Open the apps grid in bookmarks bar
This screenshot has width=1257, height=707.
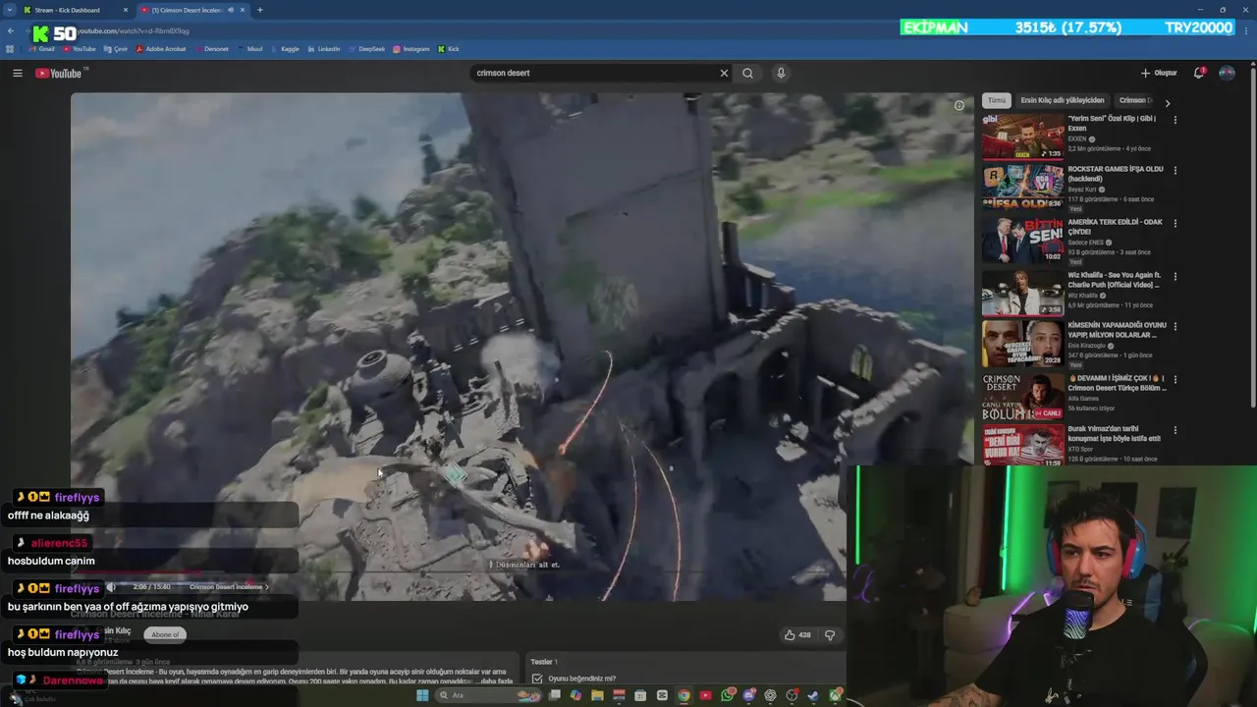[x=10, y=49]
